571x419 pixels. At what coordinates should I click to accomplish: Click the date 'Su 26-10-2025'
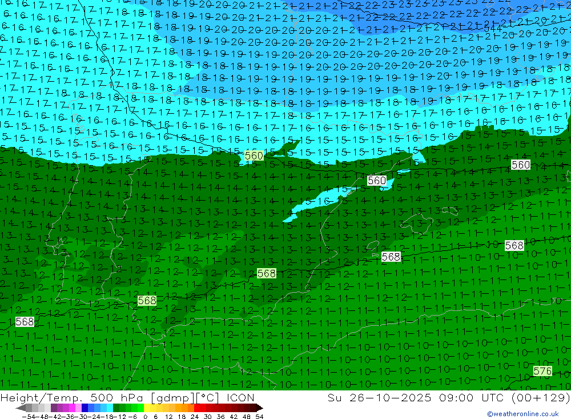pyautogui.click(x=380, y=397)
